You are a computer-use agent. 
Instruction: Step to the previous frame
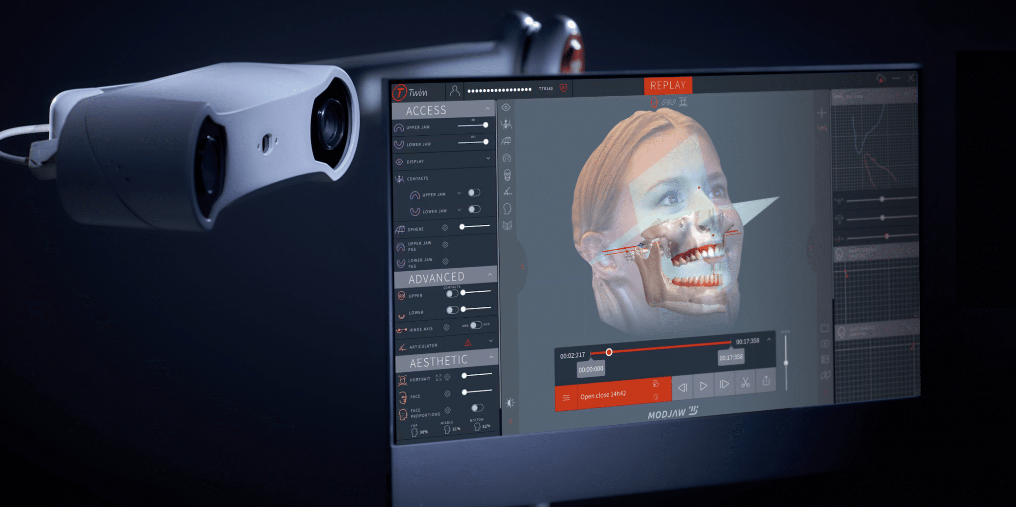(683, 388)
